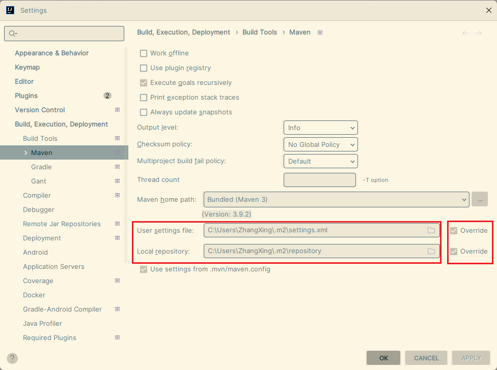
Task: Click project settings icon beside Compiler
Action: [117, 195]
